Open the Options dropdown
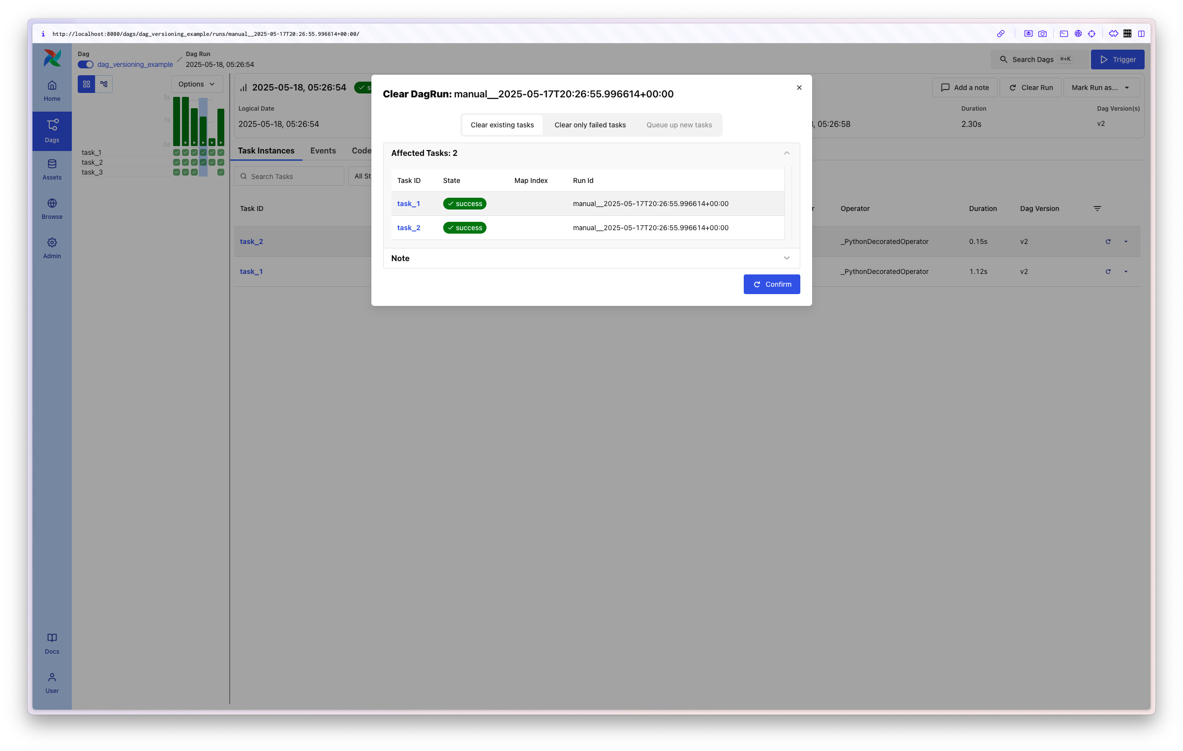The height and width of the screenshot is (751, 1183). tap(196, 84)
